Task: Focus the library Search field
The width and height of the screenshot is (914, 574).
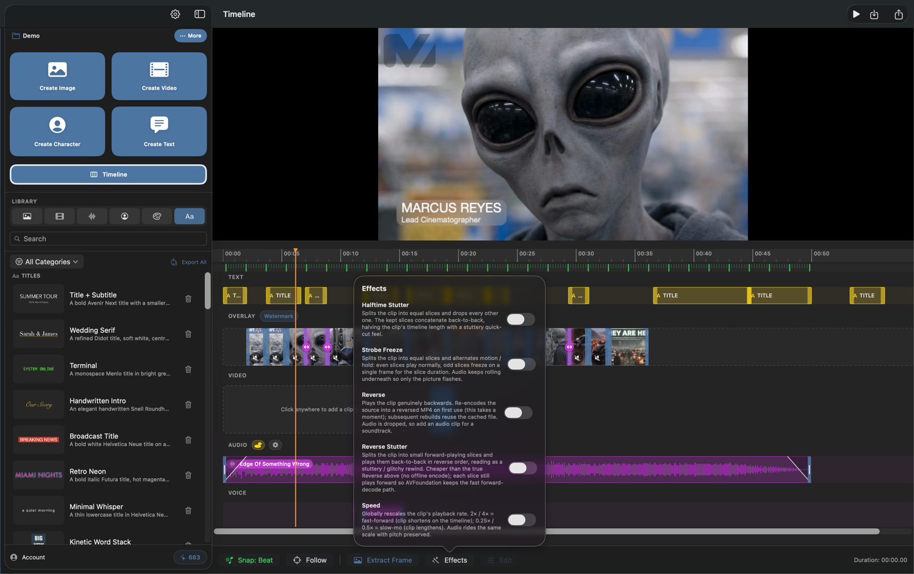Action: point(108,239)
